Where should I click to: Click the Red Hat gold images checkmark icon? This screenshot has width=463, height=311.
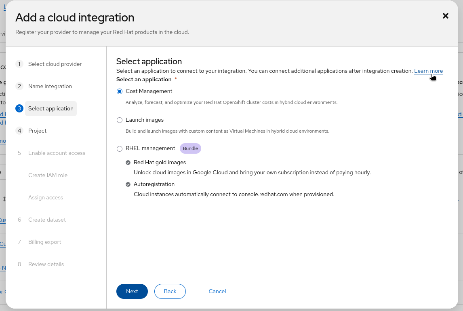128,163
